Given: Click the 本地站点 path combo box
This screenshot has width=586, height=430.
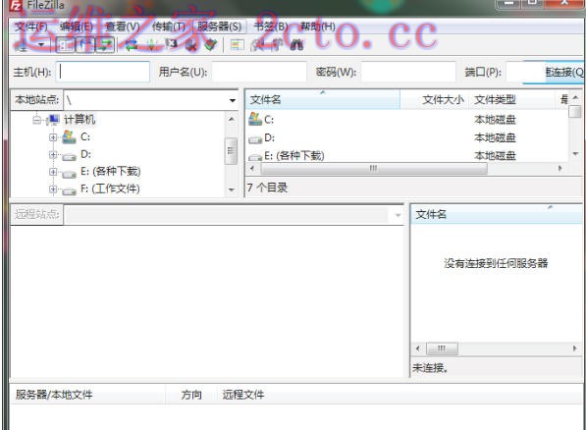Looking at the screenshot, I should (x=151, y=100).
